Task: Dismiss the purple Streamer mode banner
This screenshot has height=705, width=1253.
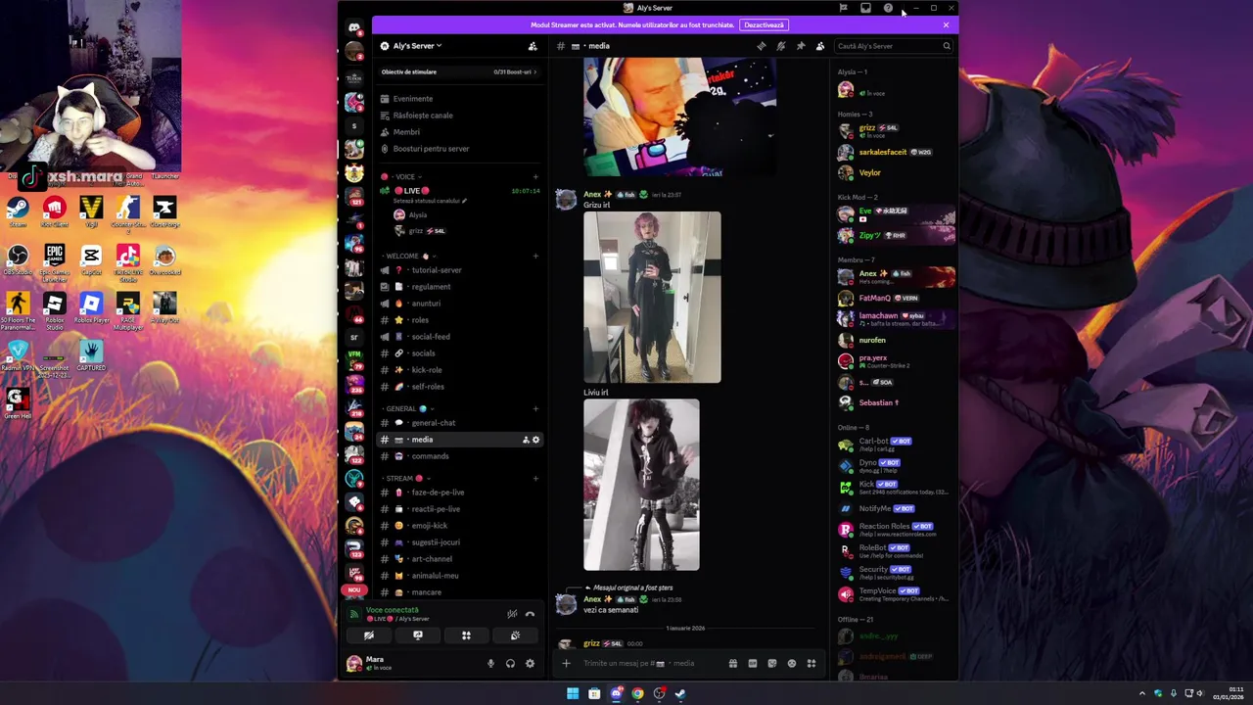Action: 946,24
